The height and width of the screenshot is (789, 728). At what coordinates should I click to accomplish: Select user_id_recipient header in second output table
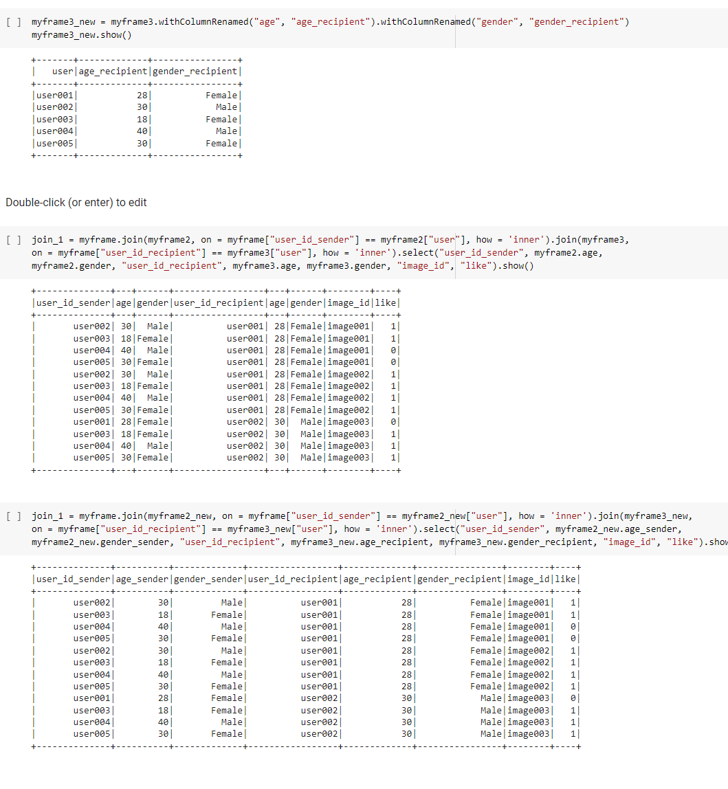click(219, 303)
